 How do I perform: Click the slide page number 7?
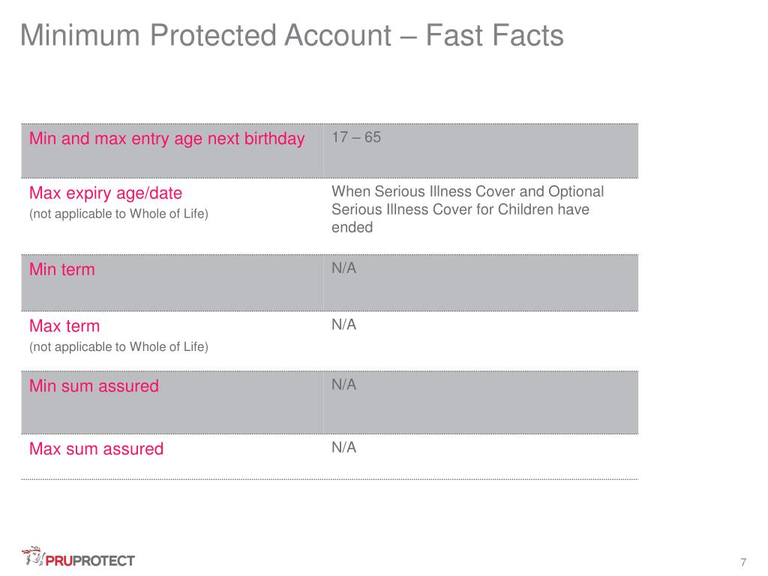click(x=743, y=562)
